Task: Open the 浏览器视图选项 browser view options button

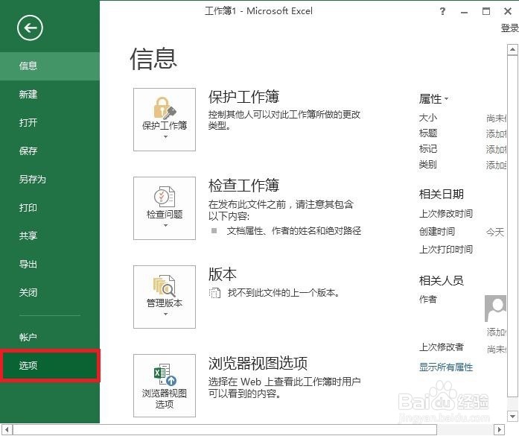Action: 165,385
